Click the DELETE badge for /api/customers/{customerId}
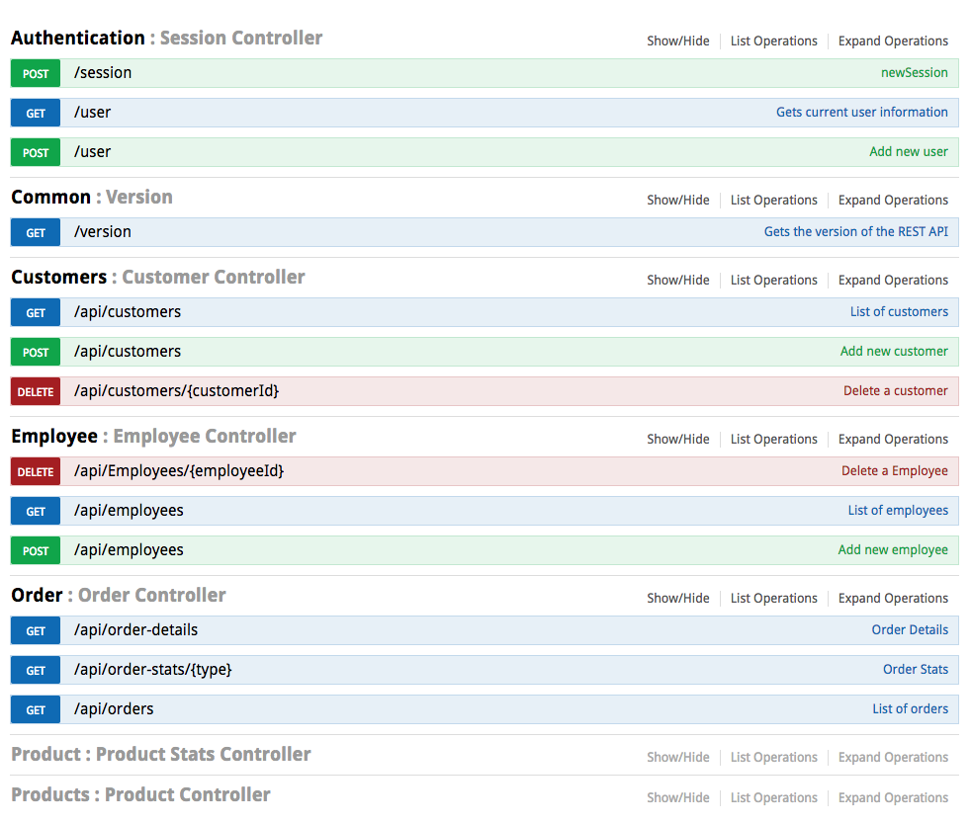 (x=36, y=391)
